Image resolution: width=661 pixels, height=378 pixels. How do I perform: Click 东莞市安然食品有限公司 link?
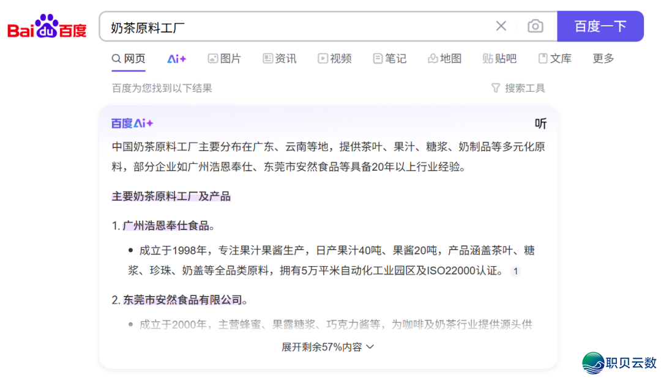182,300
